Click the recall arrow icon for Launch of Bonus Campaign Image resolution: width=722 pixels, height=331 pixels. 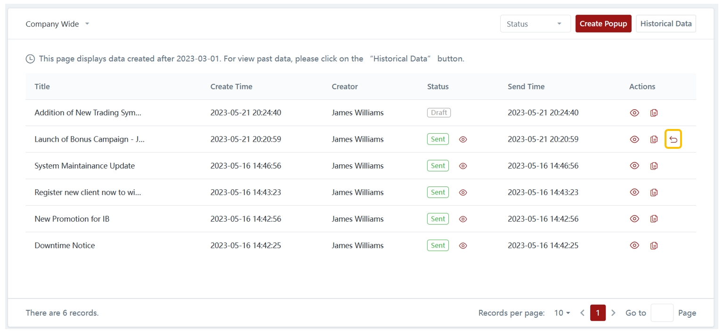[673, 139]
